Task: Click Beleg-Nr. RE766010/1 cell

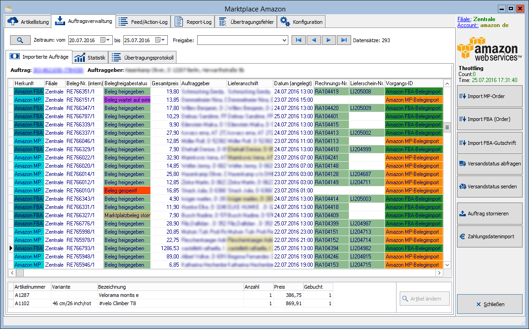Action: pyautogui.click(x=84, y=191)
